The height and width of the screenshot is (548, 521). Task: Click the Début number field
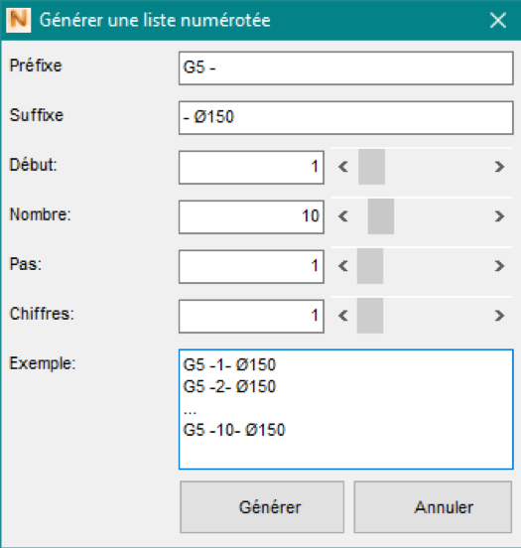tap(251, 168)
